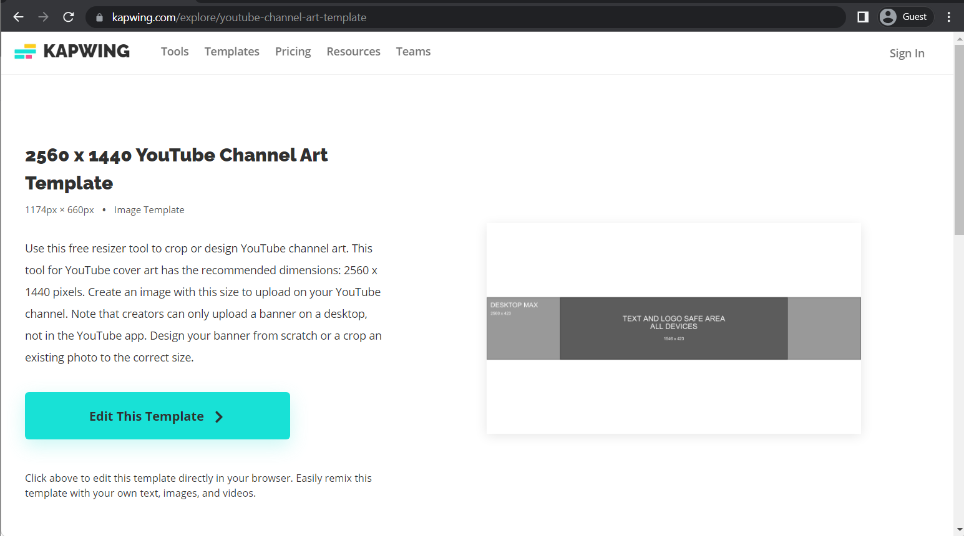Viewport: 964px width, 536px height.
Task: Click the '2560 x 1440 YouTube Channel Art Template' heading
Action: [x=177, y=169]
